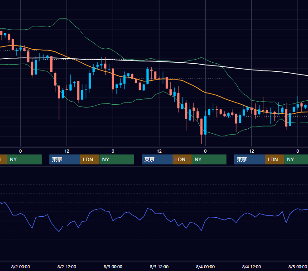Select the 東京 session block above 8/3 12:00
Image resolution: width=308 pixels, height=271 pixels.
click(x=157, y=159)
